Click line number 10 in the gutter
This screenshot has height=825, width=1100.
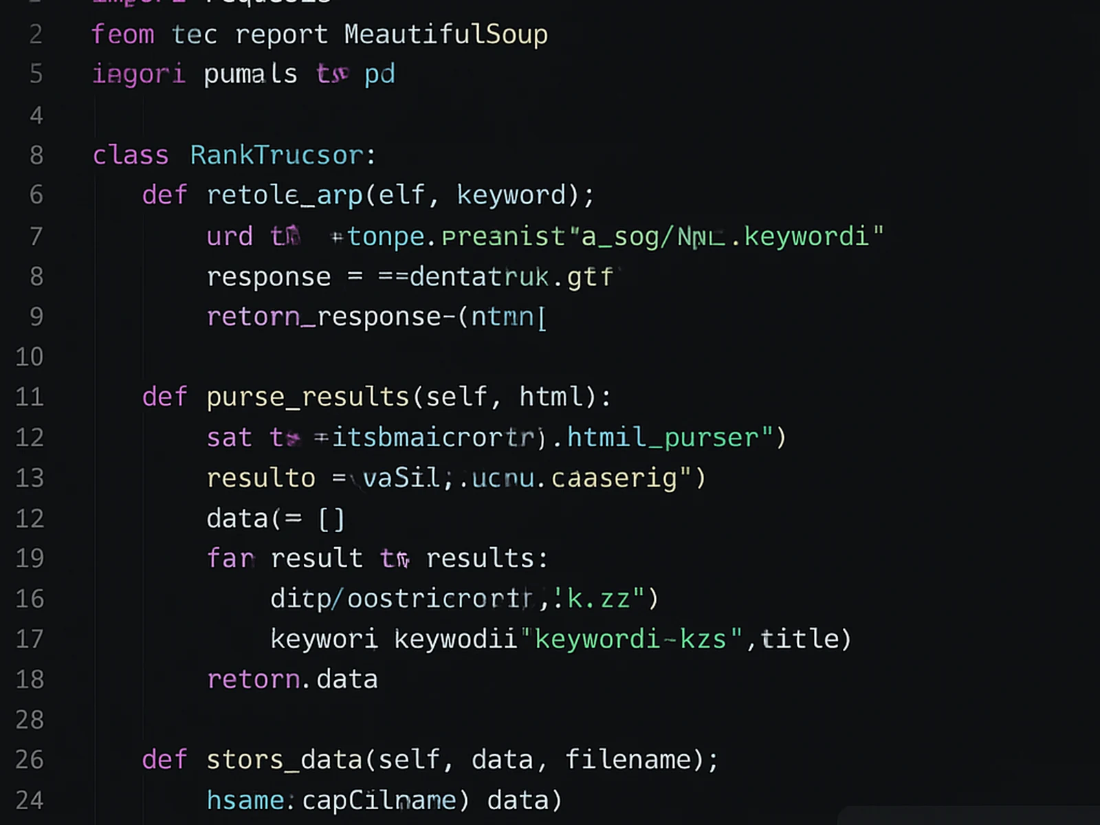(30, 357)
